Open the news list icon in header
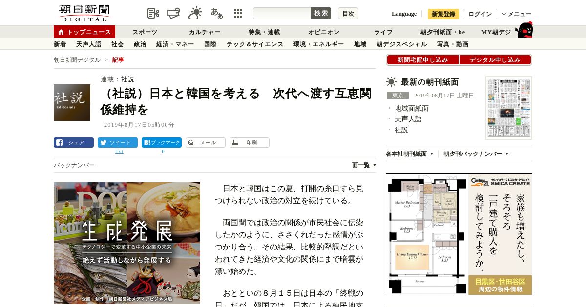The width and height of the screenshot is (586, 307). coord(153,13)
